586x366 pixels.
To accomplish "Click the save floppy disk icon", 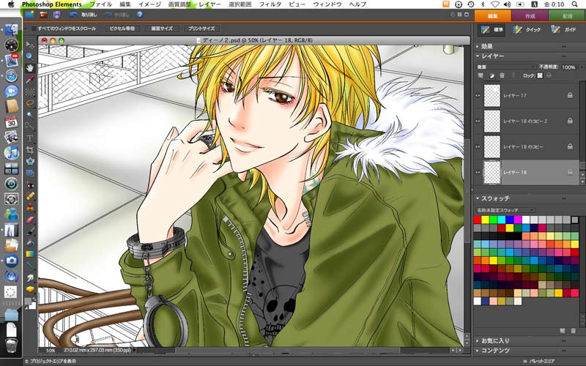I will click(x=57, y=15).
